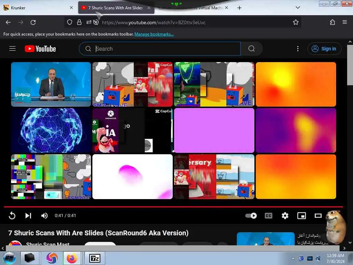
Task: Bookmark this page with the star
Action: [x=295, y=22]
